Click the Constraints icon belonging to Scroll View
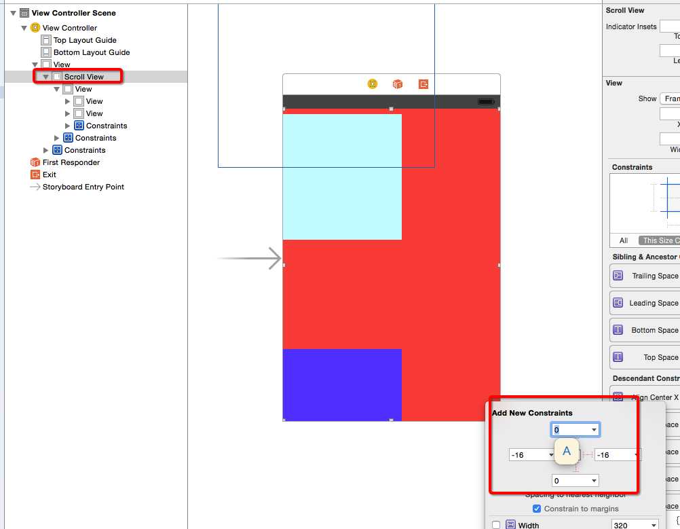 (68, 138)
